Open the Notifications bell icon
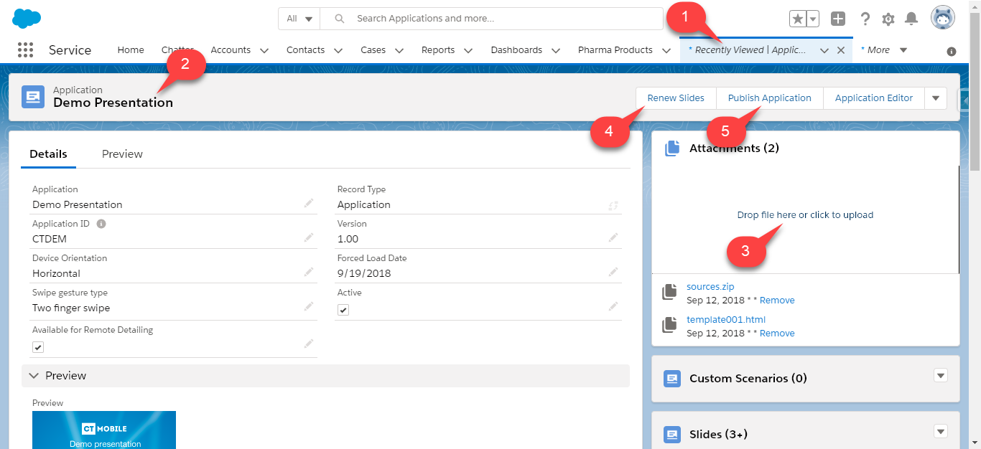 (911, 19)
